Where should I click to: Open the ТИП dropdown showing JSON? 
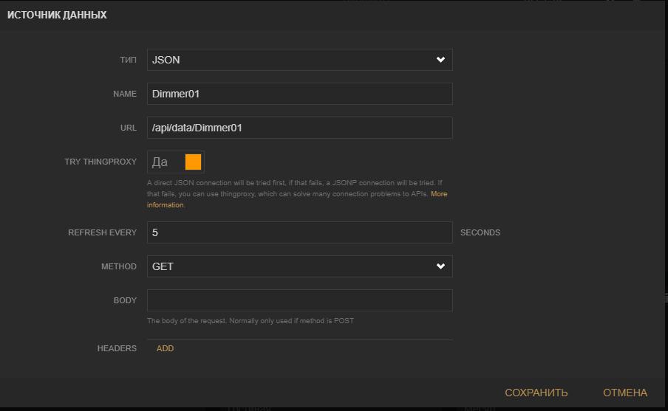[x=299, y=60]
